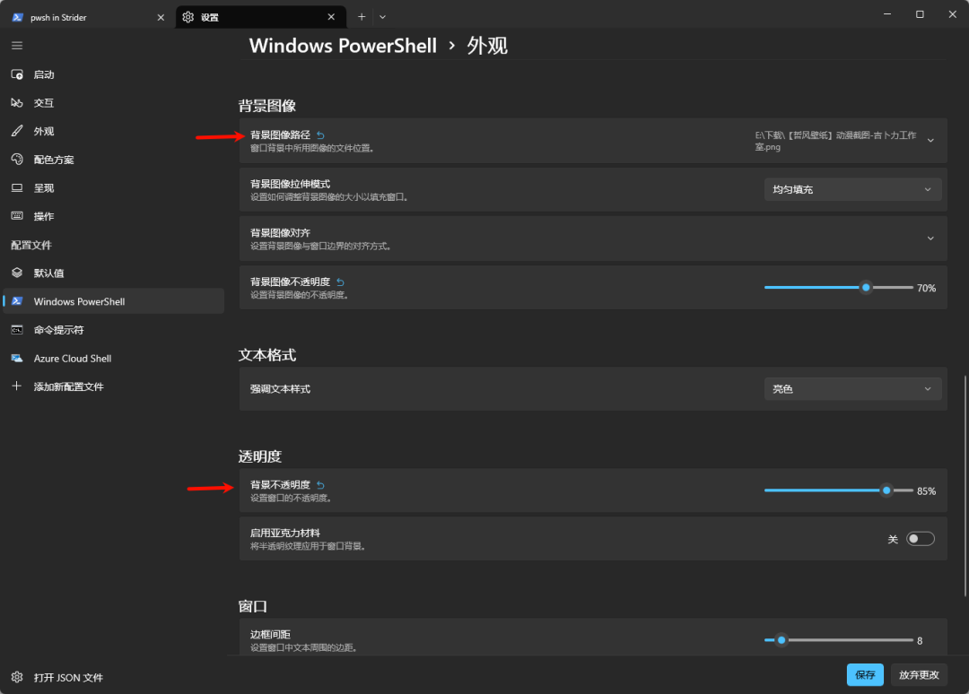Click the 窗口 section heading
Image resolution: width=969 pixels, height=694 pixels.
(253, 606)
